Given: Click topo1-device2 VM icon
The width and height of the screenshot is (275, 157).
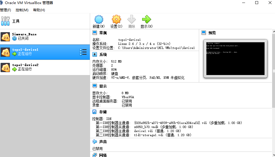Looking at the screenshot, I should tap(5, 67).
